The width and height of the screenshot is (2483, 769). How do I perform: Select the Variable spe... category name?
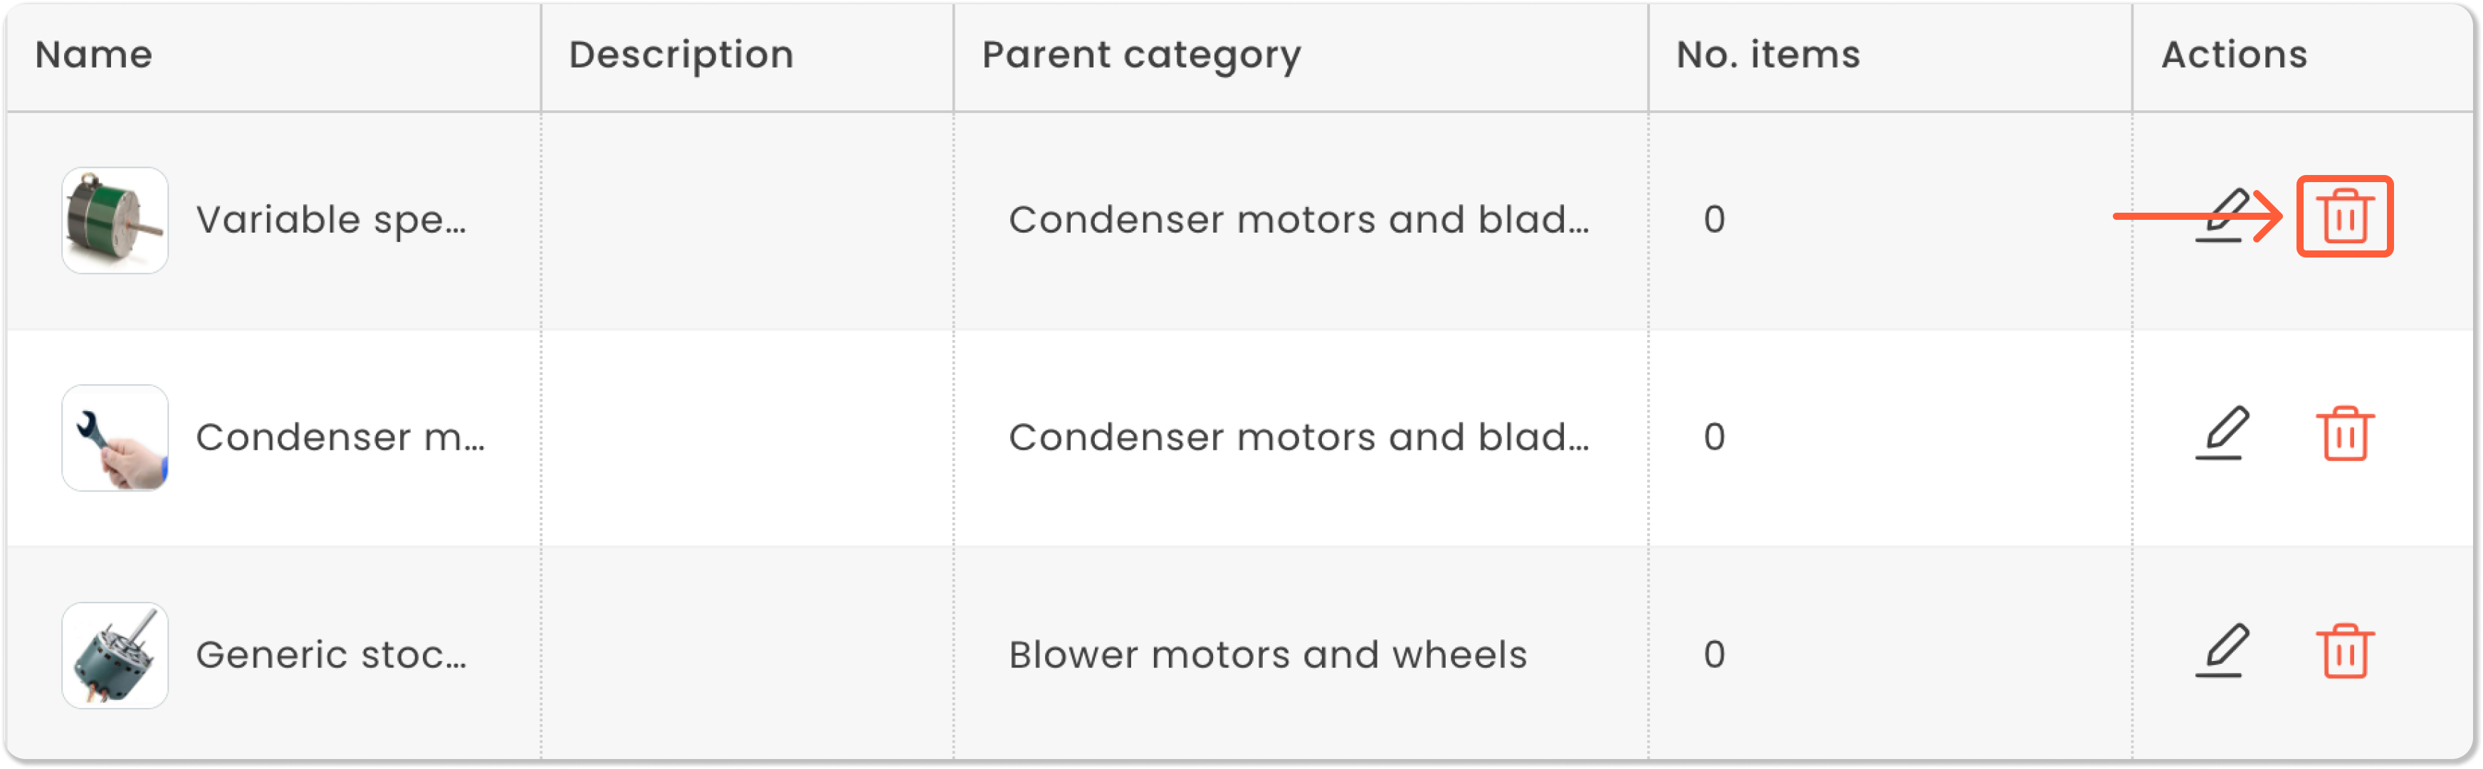pos(330,221)
